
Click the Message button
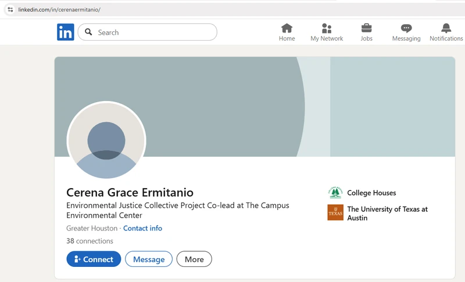[x=149, y=259]
